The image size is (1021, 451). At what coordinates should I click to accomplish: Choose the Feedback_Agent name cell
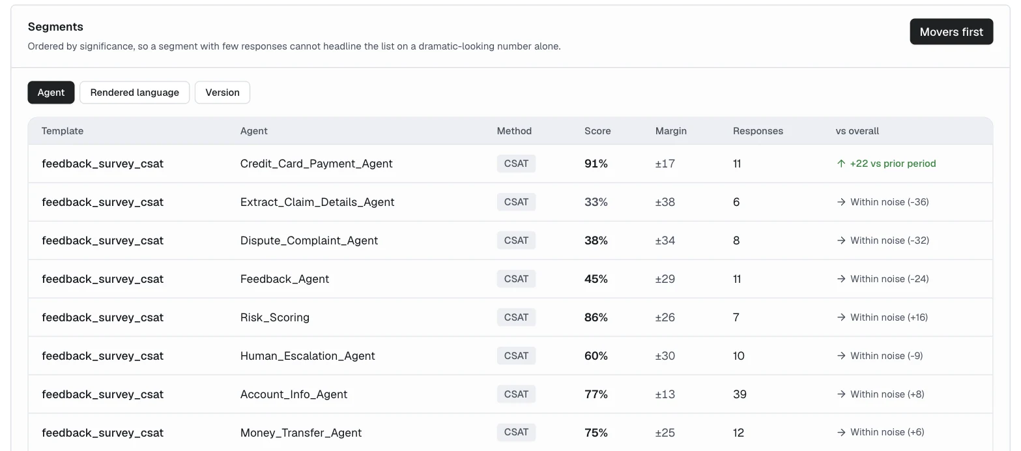[285, 279]
